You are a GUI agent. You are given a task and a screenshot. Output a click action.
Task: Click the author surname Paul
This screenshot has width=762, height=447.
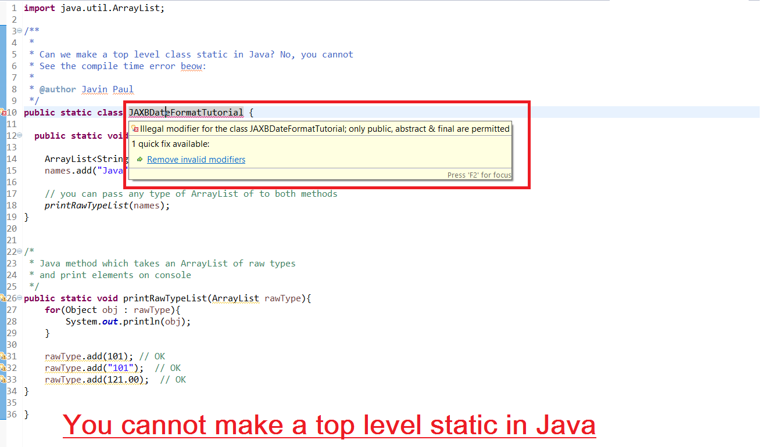[123, 89]
